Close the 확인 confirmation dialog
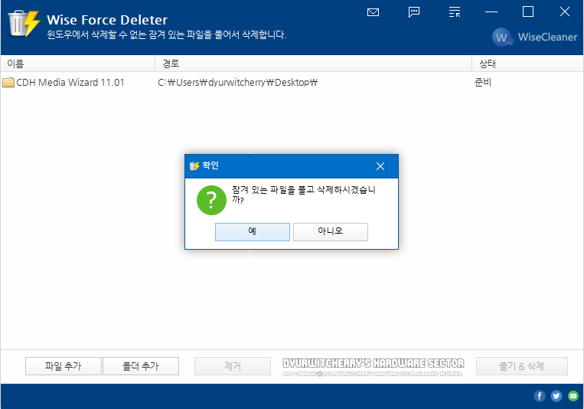The image size is (584, 409). point(380,166)
